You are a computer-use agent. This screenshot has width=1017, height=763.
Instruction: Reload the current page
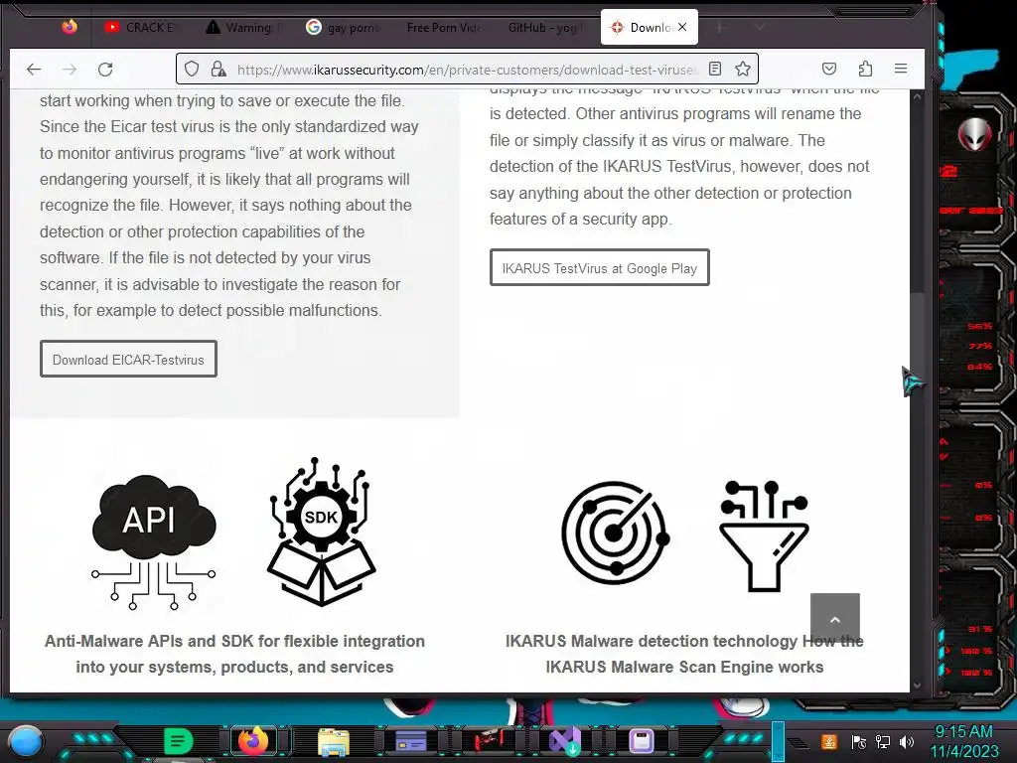click(105, 69)
